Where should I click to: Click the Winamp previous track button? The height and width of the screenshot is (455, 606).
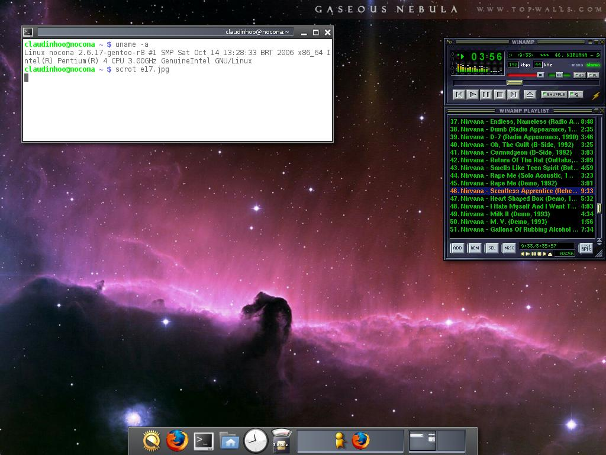(459, 94)
